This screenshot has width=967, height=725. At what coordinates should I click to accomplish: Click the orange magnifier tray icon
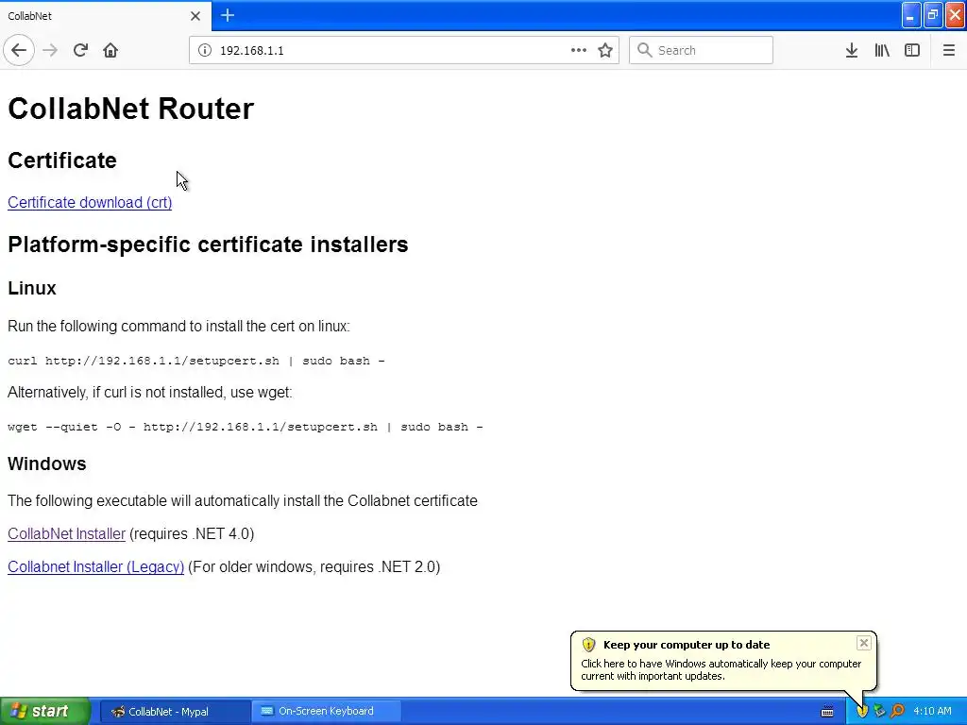(897, 712)
